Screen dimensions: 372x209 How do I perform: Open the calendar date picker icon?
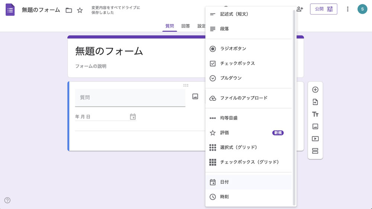click(x=133, y=117)
